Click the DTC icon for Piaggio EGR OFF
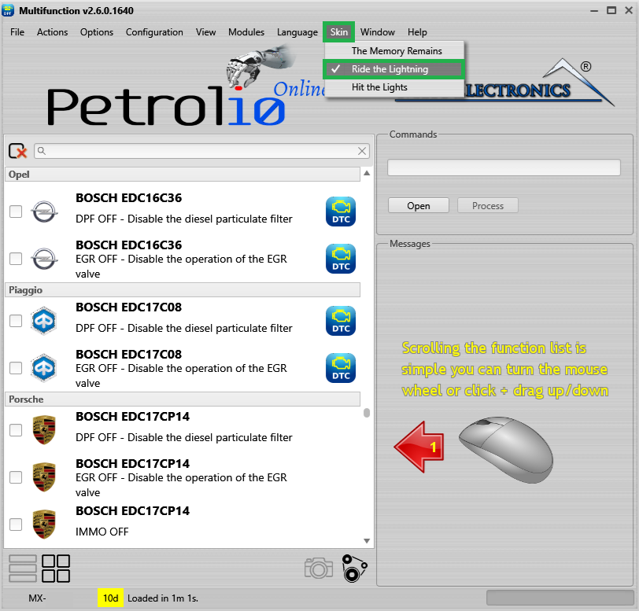The image size is (639, 611). [341, 368]
